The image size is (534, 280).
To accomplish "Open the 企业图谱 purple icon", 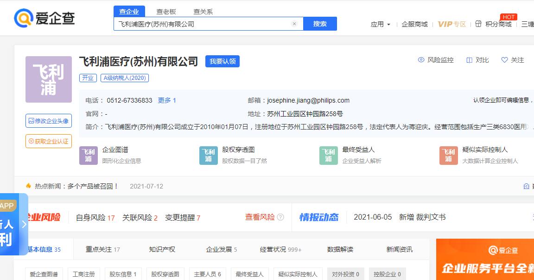I will pos(89,156).
